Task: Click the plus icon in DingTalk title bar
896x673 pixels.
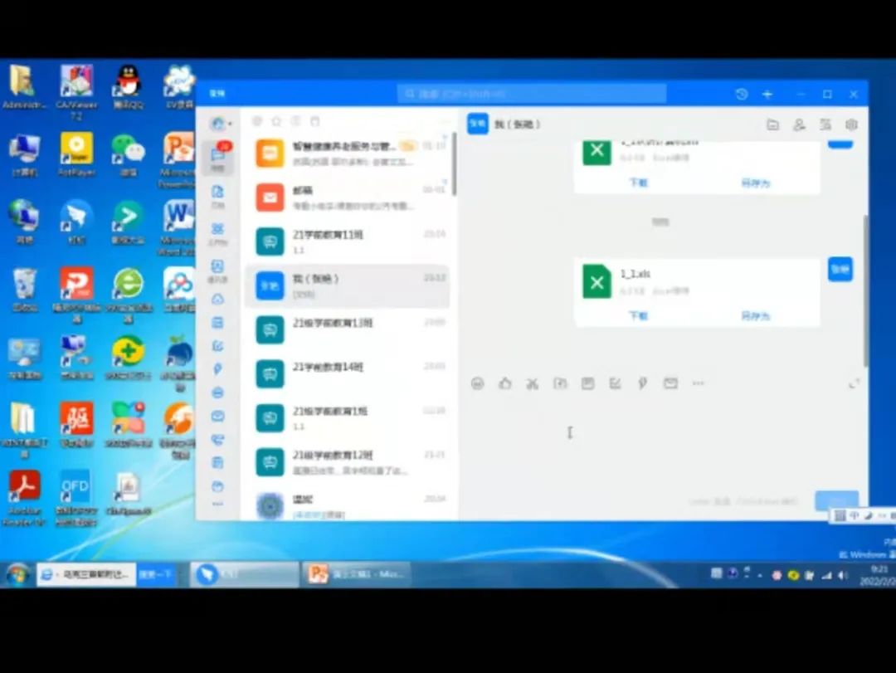Action: click(x=767, y=94)
